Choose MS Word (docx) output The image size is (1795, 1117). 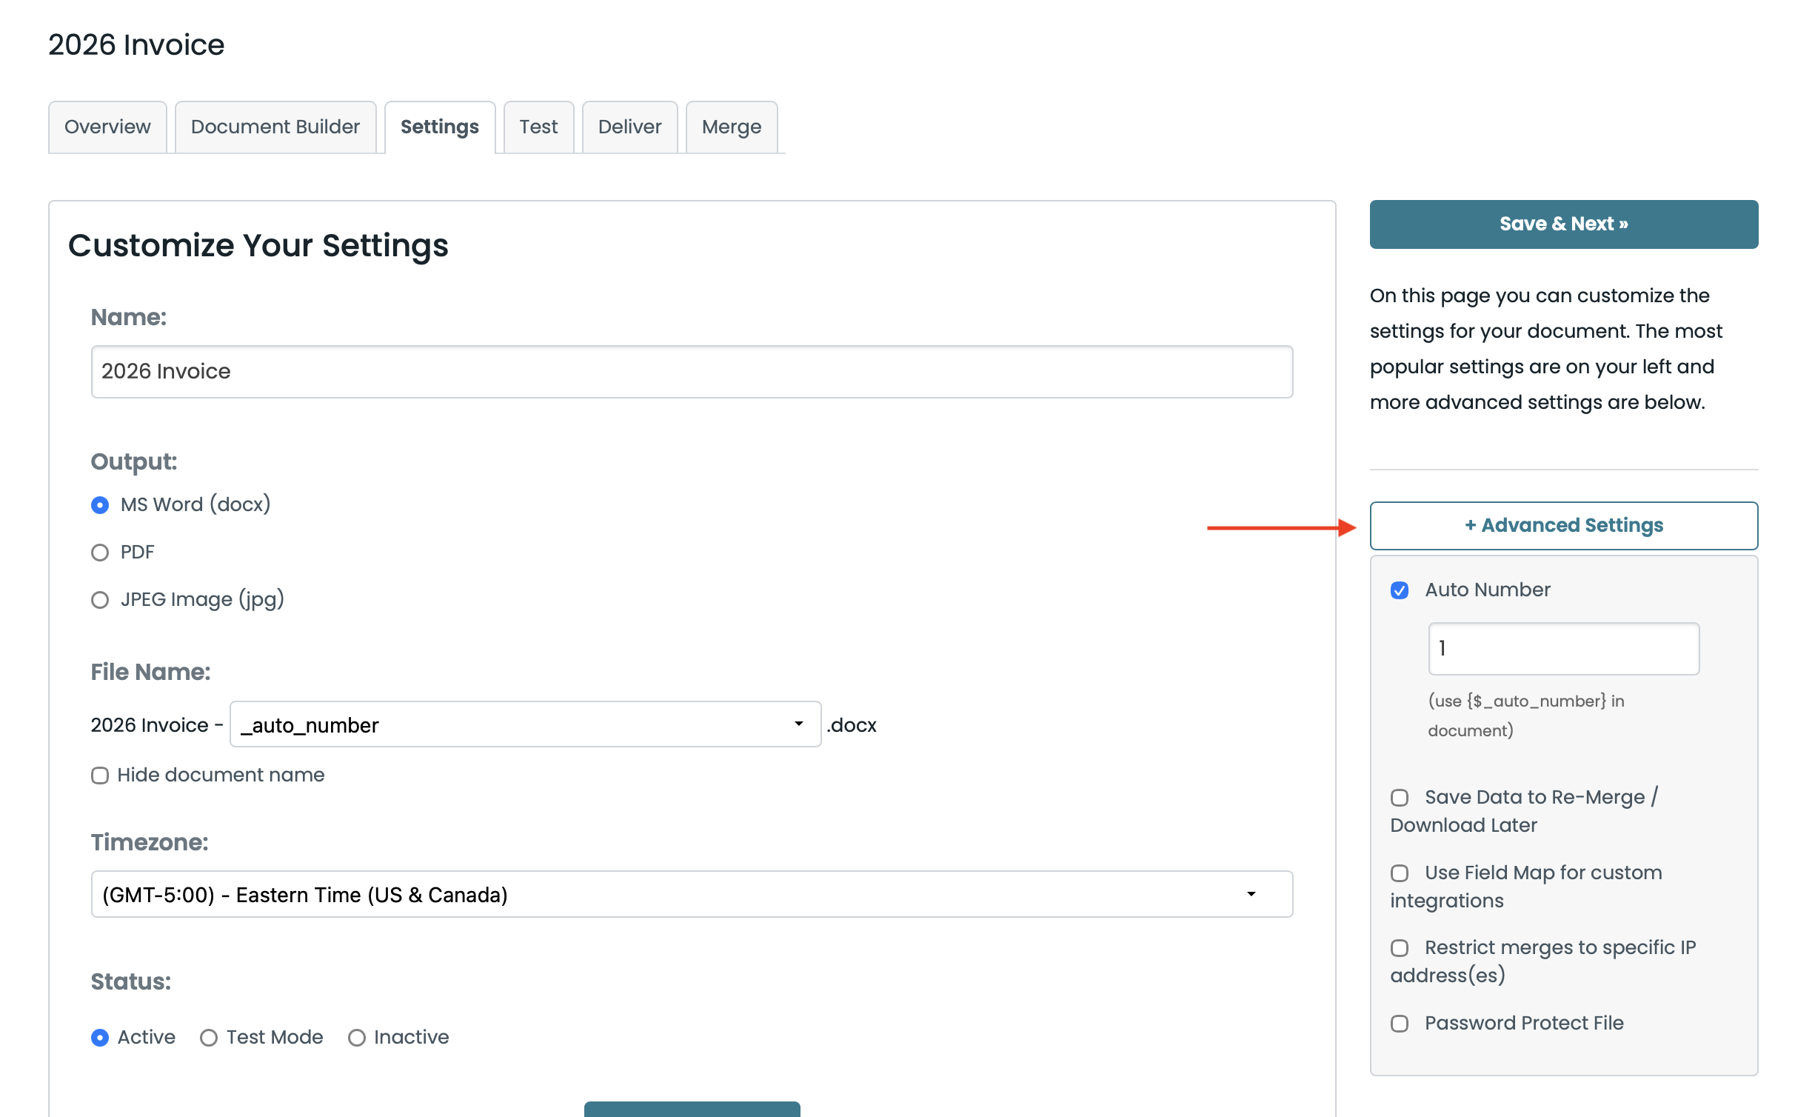pyautogui.click(x=100, y=505)
